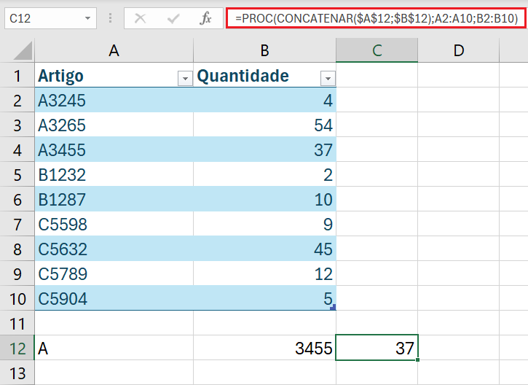Screen dimensions: 528x385
Task: Select column A header
Action: coord(114,50)
